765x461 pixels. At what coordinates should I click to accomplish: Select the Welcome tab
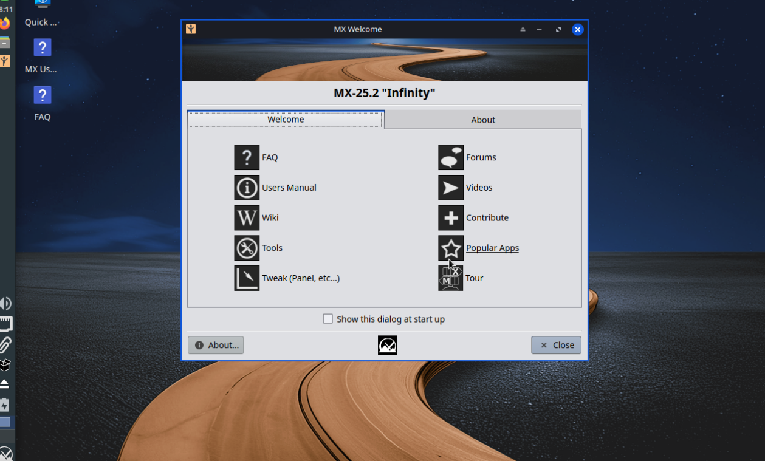tap(286, 120)
